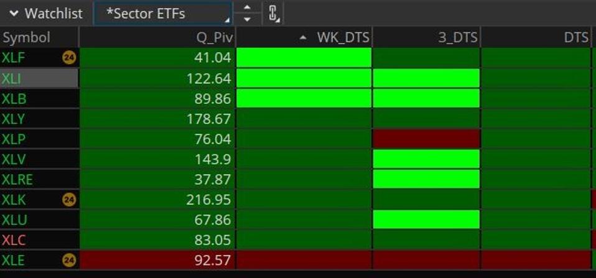Select the XLRE symbol
596x278 pixels.
click(17, 179)
